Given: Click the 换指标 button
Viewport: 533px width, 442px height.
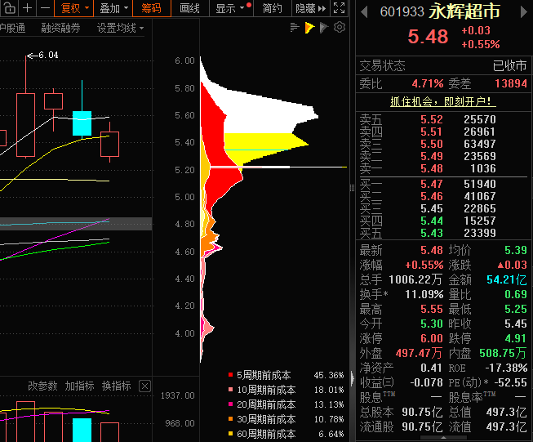Looking at the screenshot, I should 116,386.
